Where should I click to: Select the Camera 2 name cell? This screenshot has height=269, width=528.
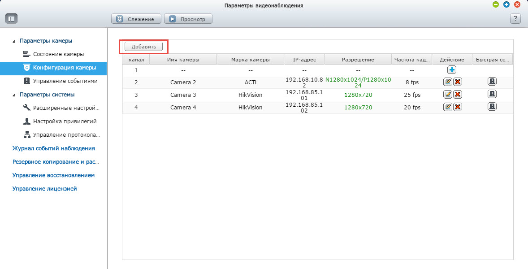click(183, 82)
